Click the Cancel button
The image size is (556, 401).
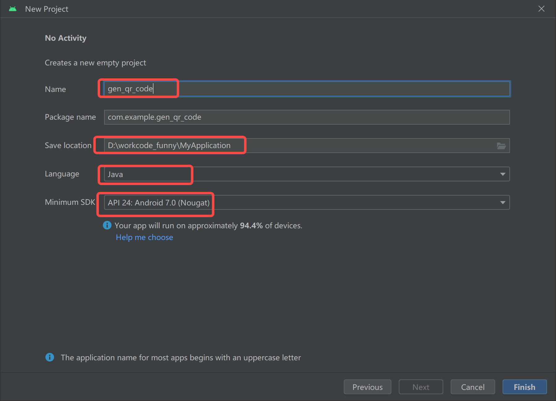tap(473, 387)
